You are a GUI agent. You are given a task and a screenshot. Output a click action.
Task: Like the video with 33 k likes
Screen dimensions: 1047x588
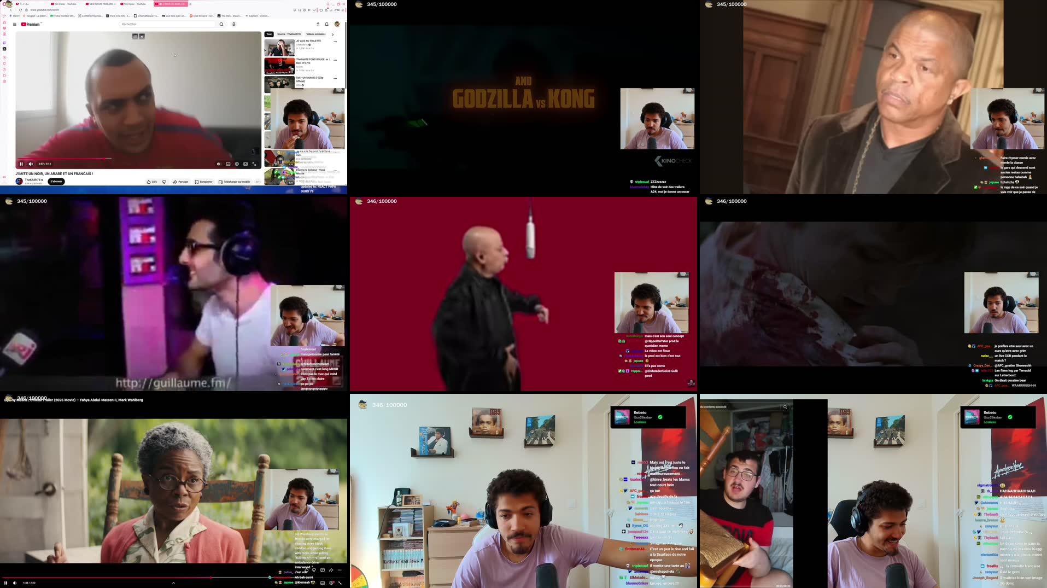pyautogui.click(x=151, y=182)
